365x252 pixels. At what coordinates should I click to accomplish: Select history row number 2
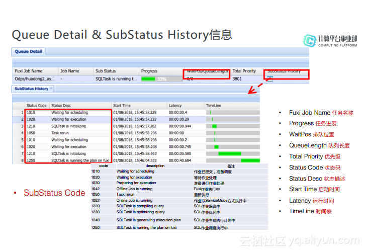pyautogui.click(x=136, y=119)
